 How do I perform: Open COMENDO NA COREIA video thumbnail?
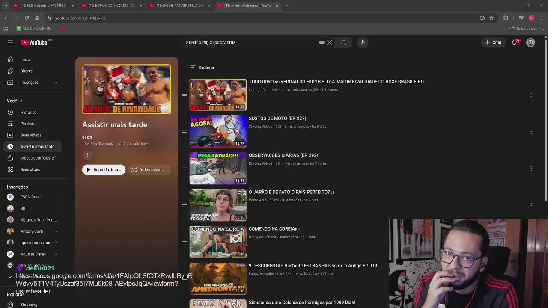[x=218, y=242]
